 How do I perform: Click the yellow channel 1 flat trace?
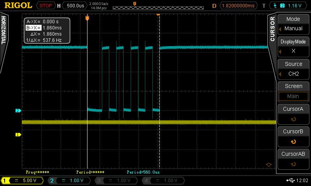tap(149, 122)
